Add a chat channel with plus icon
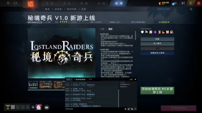 point(135,79)
